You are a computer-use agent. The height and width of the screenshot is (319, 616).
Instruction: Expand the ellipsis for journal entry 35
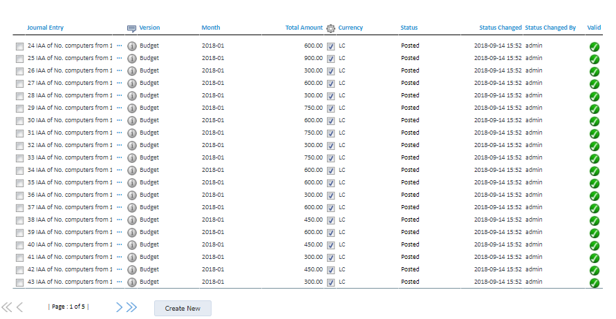click(119, 182)
